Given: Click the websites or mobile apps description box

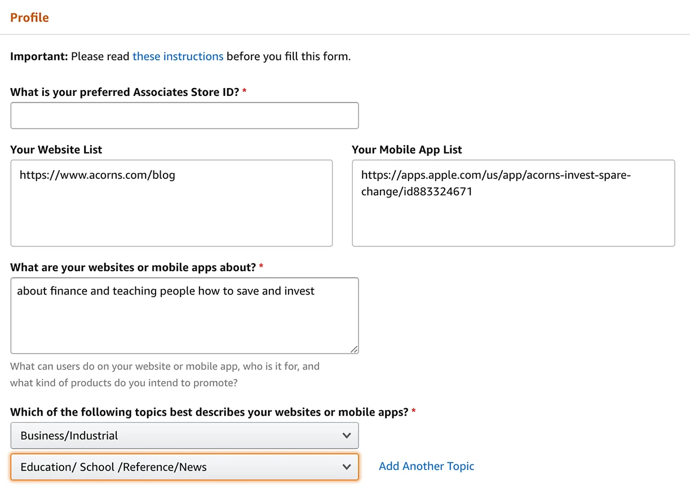Looking at the screenshot, I should [x=184, y=316].
